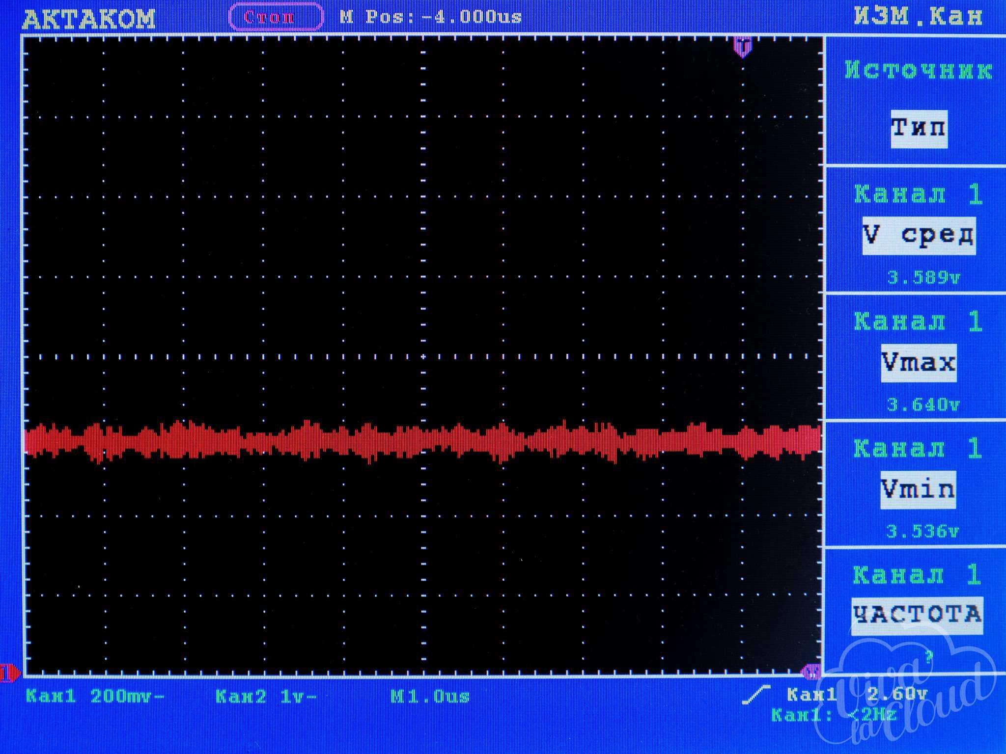Click the Кан1 2.60v trigger level readout
The height and width of the screenshot is (754, 1006).
(x=857, y=694)
